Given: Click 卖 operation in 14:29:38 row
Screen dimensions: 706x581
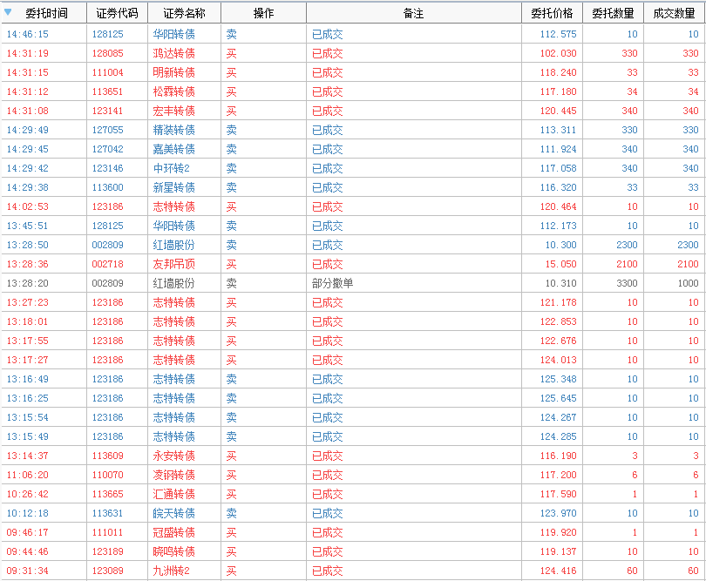Looking at the screenshot, I should (232, 187).
